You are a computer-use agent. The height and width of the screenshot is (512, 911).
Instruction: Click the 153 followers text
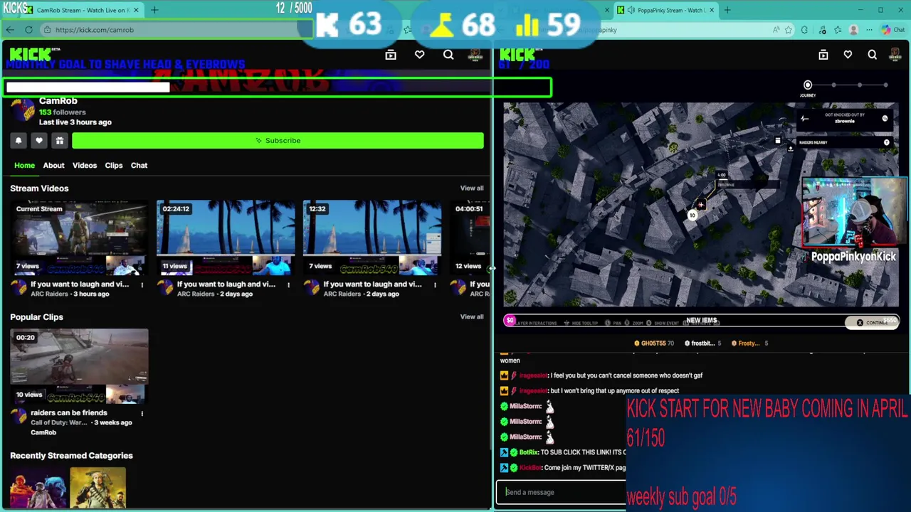[x=63, y=112]
